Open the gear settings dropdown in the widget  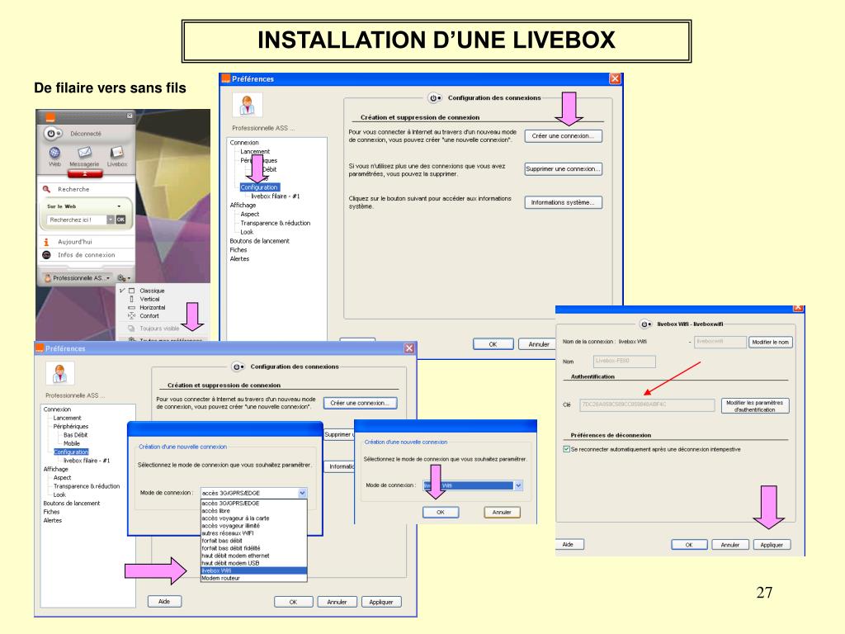pyautogui.click(x=124, y=278)
